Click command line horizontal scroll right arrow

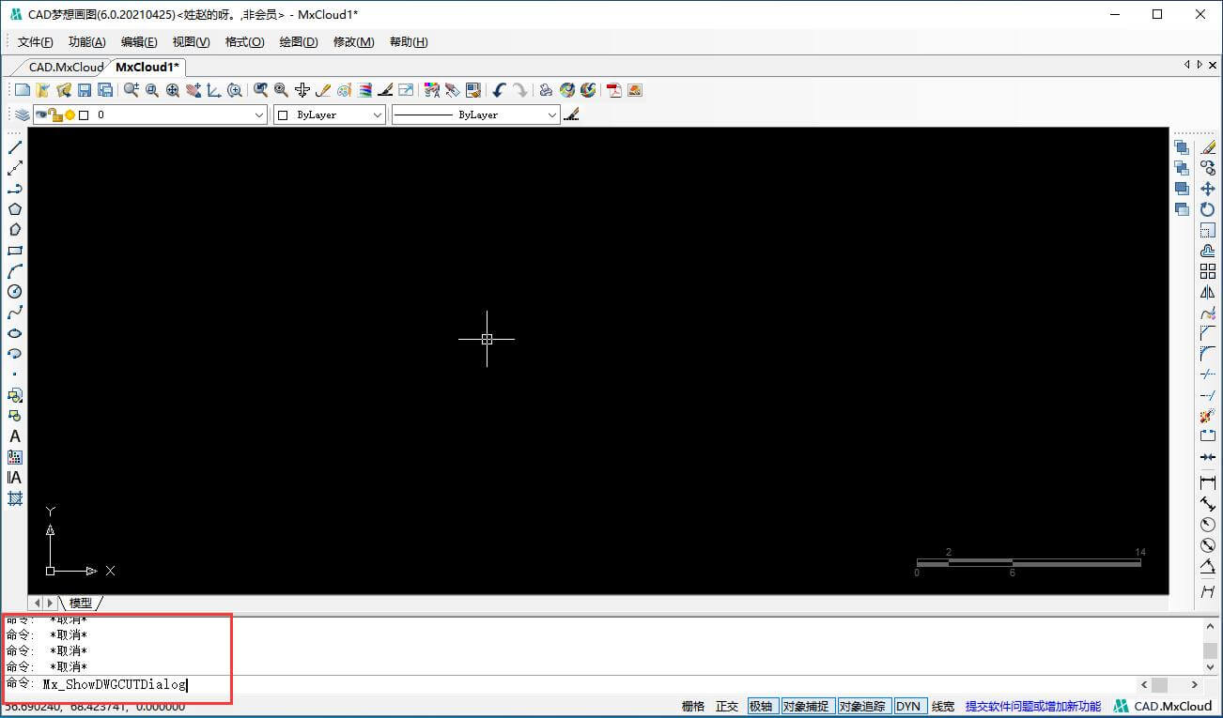[1195, 684]
